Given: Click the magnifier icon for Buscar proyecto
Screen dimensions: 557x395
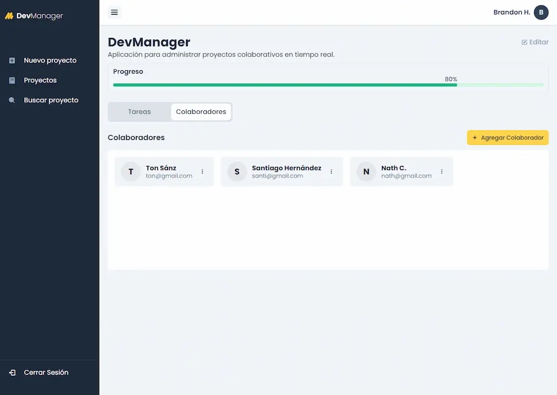Looking at the screenshot, I should point(12,101).
